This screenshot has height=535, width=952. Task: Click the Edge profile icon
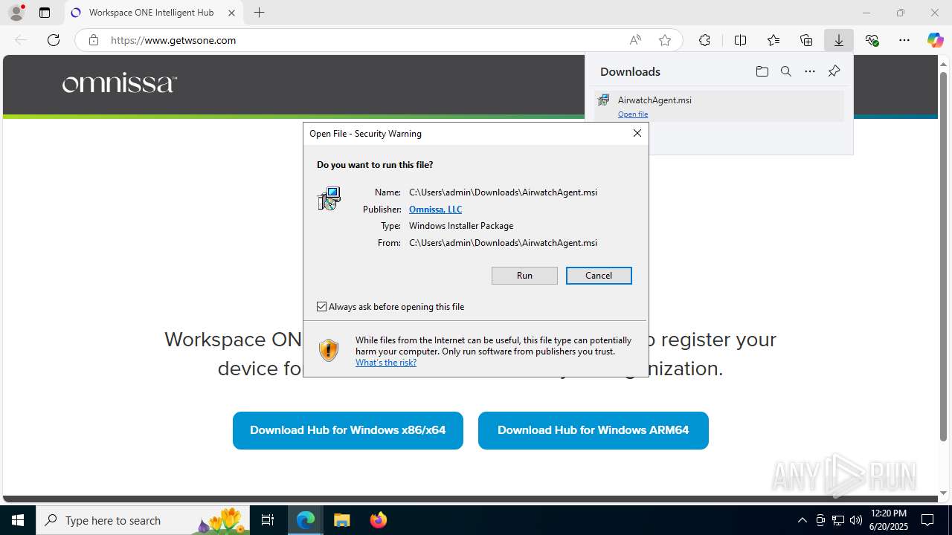pyautogui.click(x=16, y=13)
